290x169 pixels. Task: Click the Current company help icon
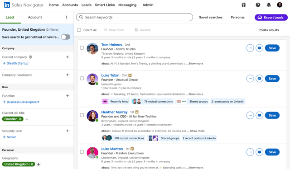point(30,57)
